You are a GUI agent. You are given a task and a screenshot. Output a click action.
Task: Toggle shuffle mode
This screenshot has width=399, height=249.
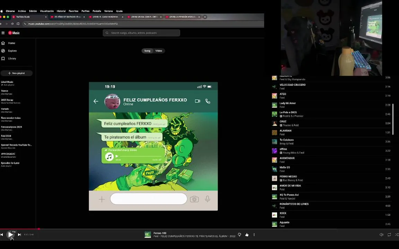coord(397,235)
